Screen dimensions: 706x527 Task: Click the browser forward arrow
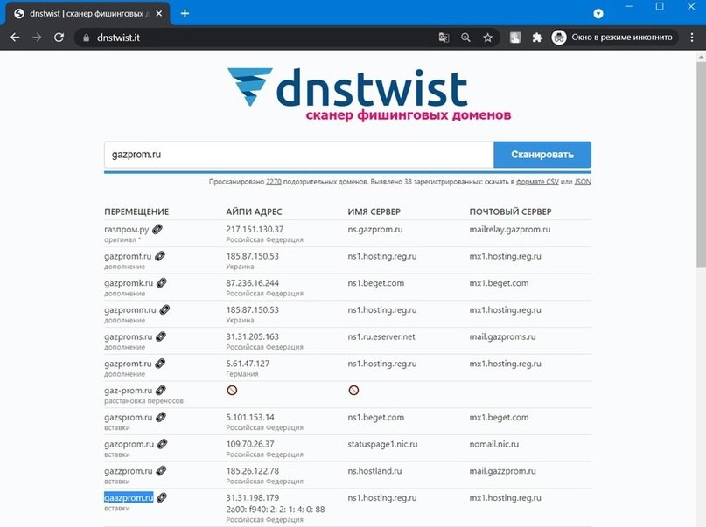[37, 38]
